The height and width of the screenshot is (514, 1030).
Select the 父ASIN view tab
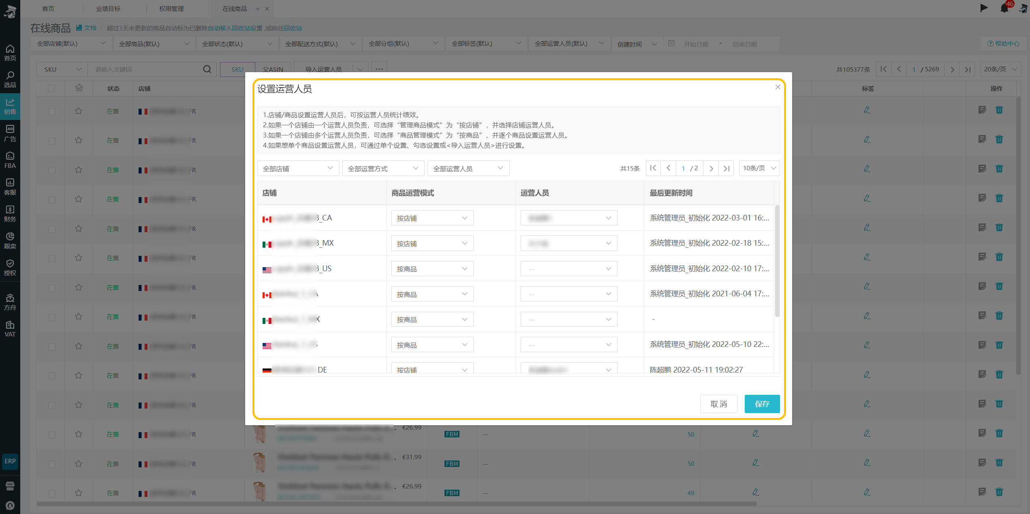[273, 69]
